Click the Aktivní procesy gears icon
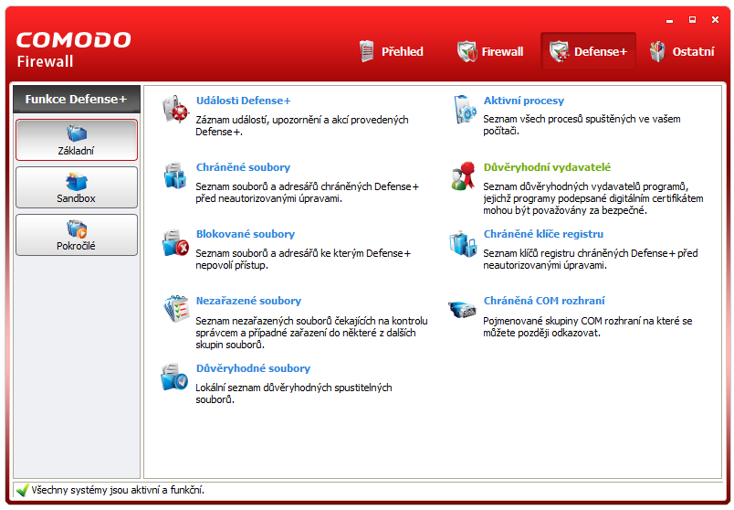This screenshot has height=510, width=734. (x=465, y=109)
